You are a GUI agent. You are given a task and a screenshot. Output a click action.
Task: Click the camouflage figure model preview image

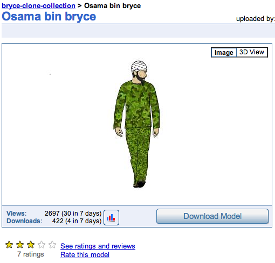[137, 124]
